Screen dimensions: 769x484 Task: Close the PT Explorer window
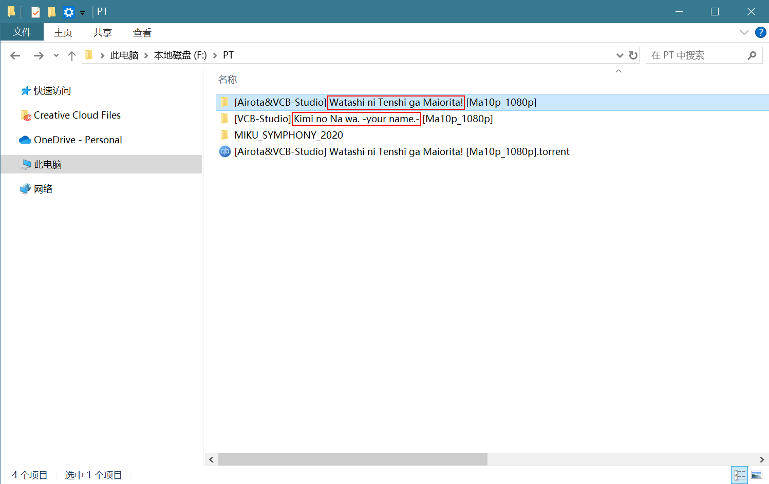pyautogui.click(x=751, y=11)
